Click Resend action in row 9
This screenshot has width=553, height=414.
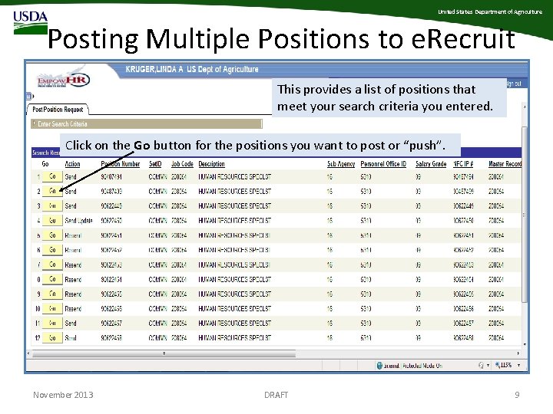tap(73, 294)
